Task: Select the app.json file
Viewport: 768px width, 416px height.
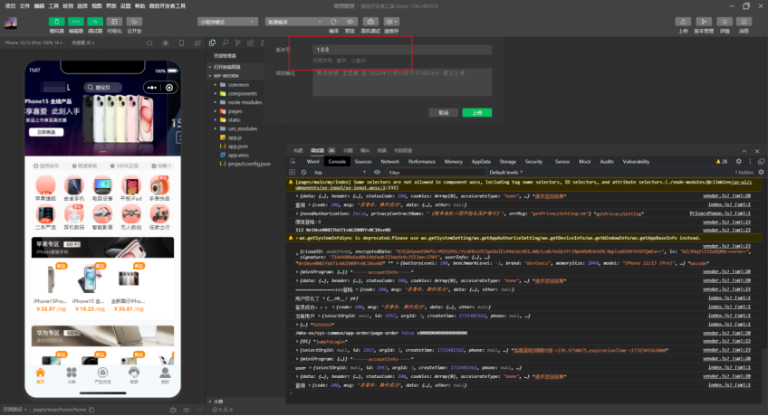Action: [x=237, y=147]
